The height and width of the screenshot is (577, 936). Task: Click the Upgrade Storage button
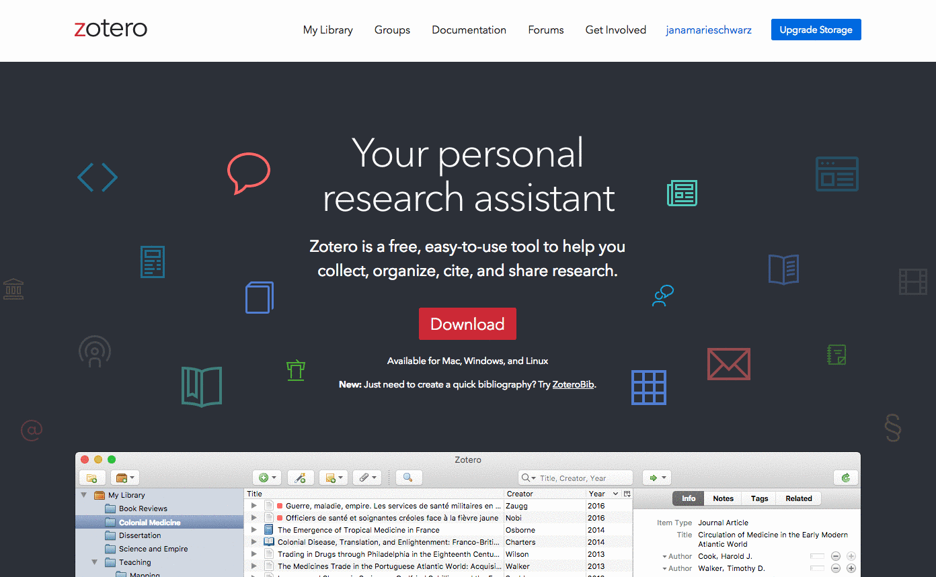click(x=816, y=30)
